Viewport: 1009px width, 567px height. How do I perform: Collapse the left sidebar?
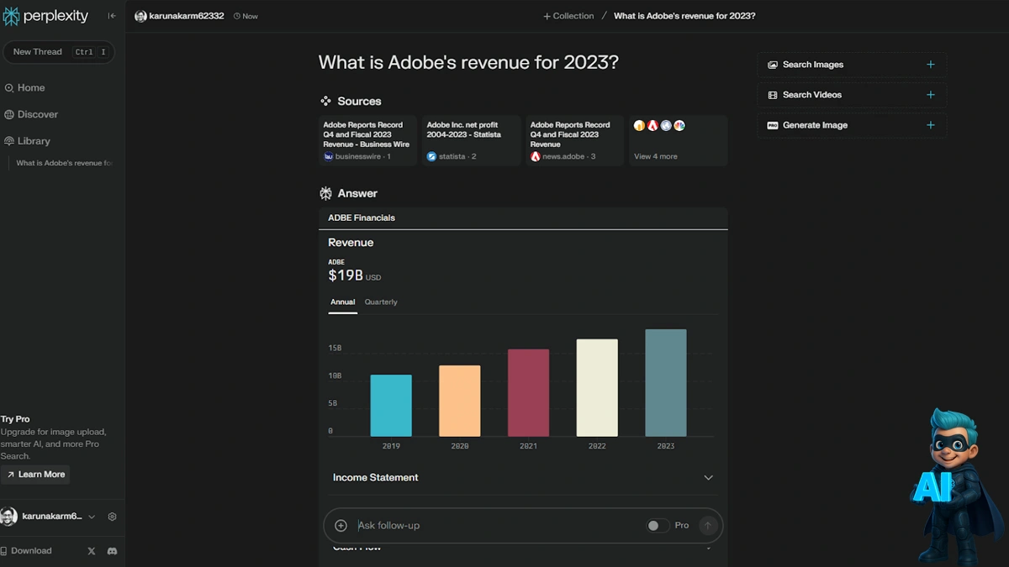point(112,16)
